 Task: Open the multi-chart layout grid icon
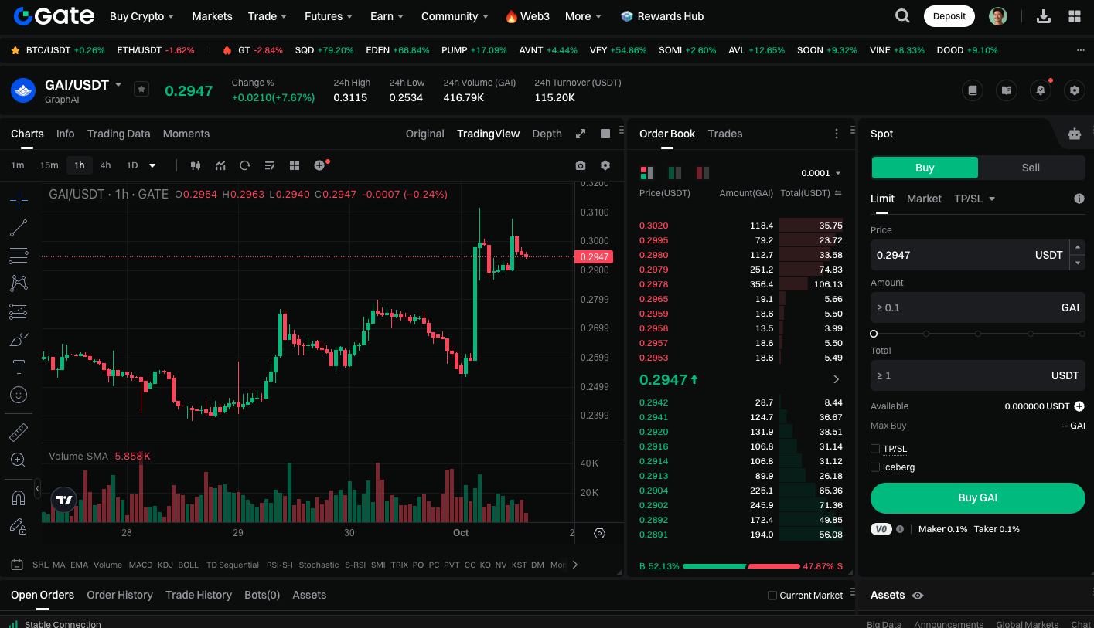click(x=295, y=165)
